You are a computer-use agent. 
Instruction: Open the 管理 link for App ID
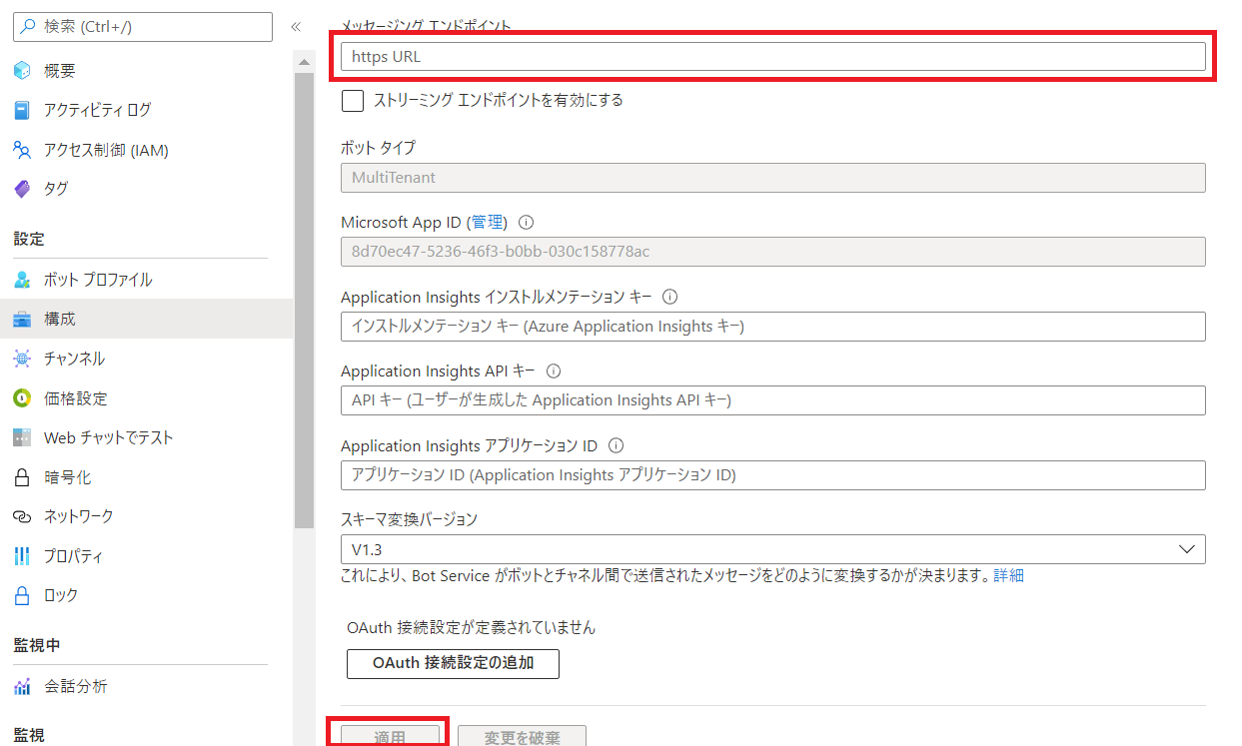489,222
